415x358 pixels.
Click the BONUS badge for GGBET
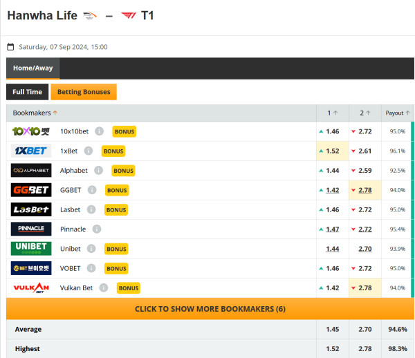tap(117, 190)
